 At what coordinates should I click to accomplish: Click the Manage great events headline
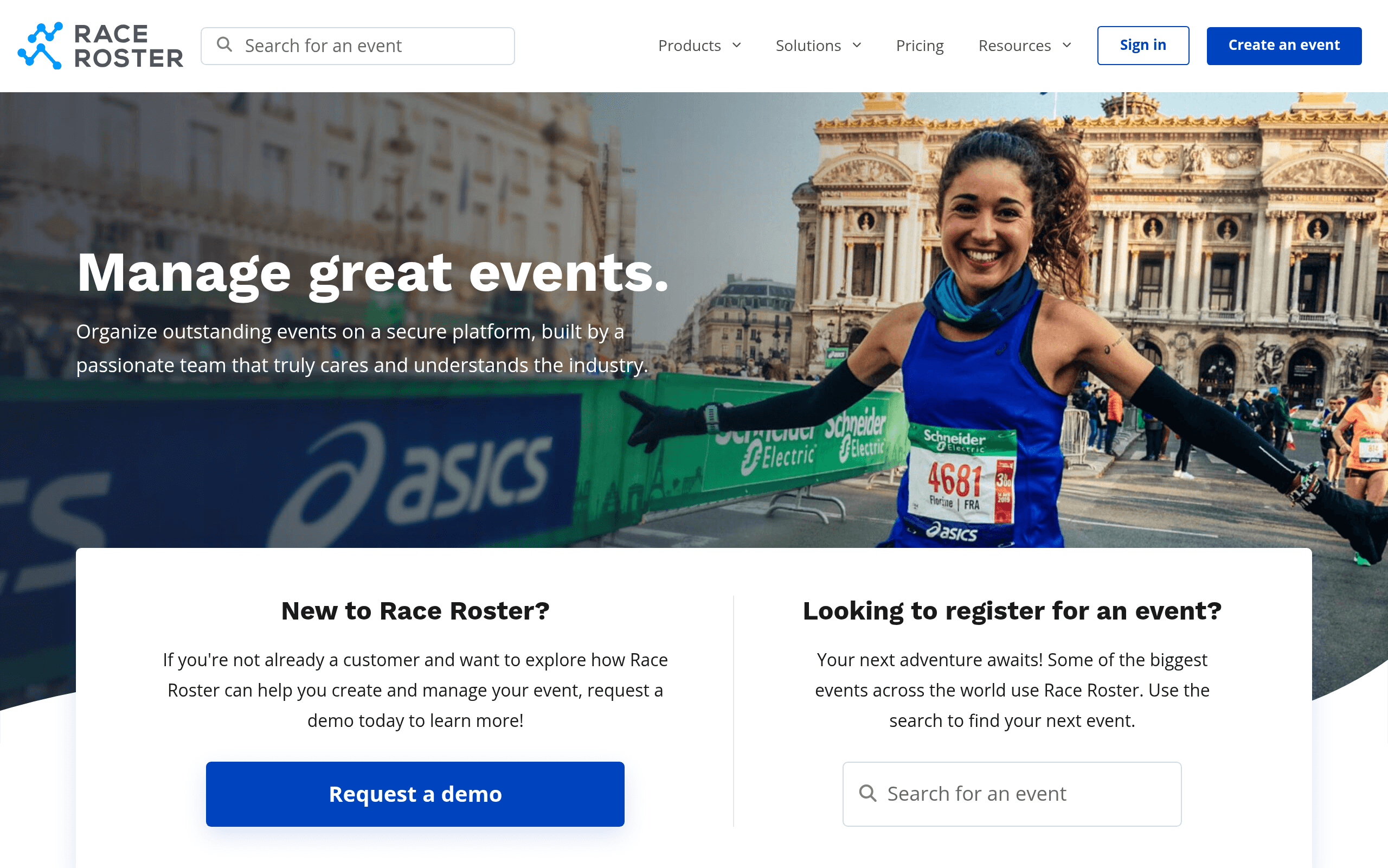coord(373,274)
